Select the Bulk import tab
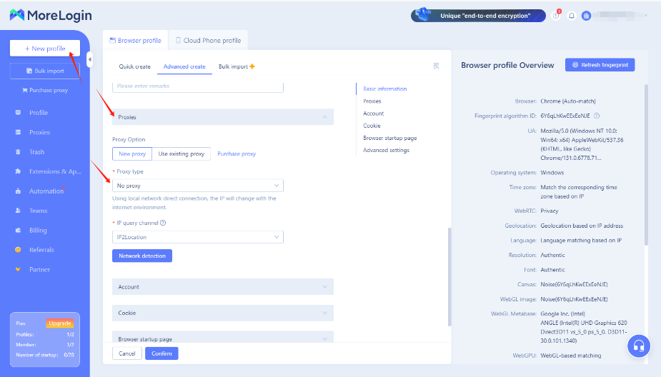The width and height of the screenshot is (661, 377). coord(237,66)
